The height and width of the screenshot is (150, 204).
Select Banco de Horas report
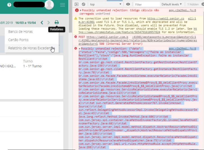pyautogui.click(x=21, y=32)
